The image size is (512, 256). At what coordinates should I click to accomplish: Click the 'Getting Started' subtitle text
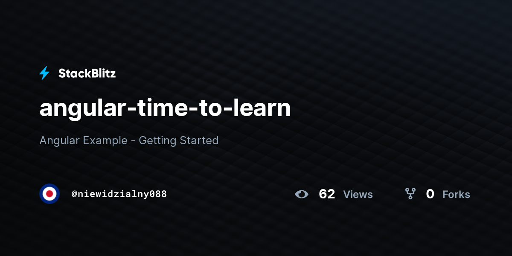(x=179, y=140)
